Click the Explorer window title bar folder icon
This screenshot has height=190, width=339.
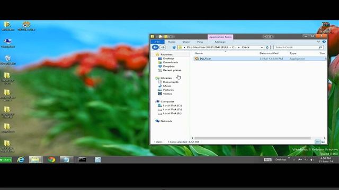pyautogui.click(x=153, y=36)
